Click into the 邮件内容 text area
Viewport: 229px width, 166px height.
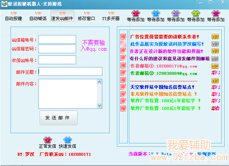(68, 94)
